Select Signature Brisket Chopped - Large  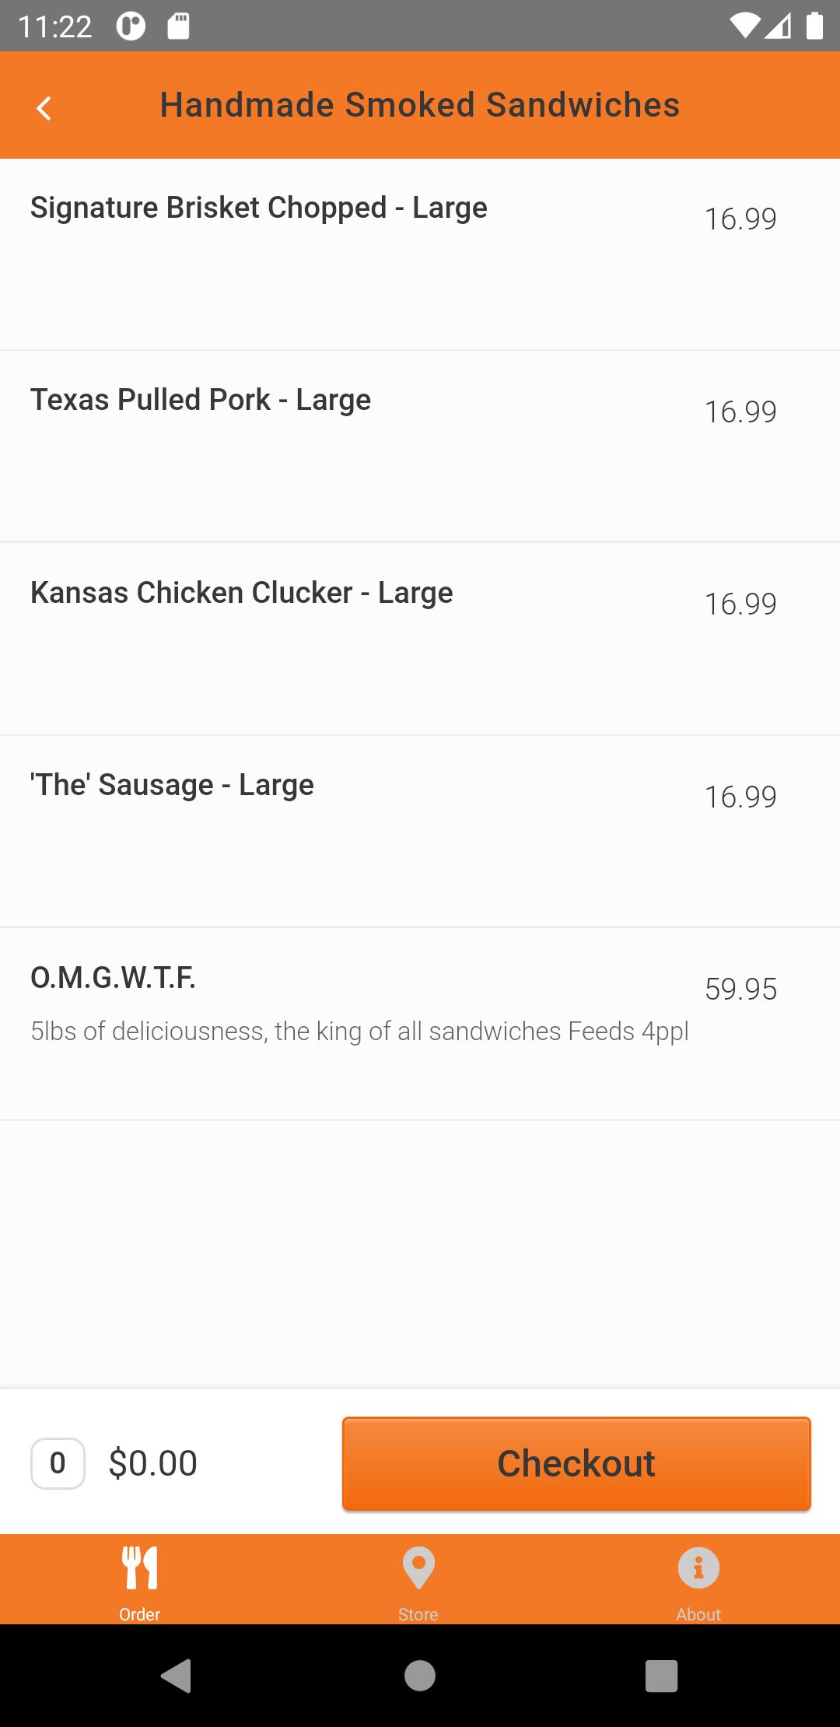click(258, 208)
